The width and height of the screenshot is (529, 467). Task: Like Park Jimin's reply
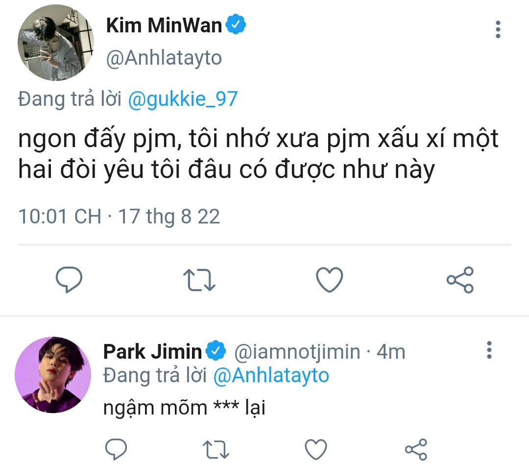coord(316,449)
